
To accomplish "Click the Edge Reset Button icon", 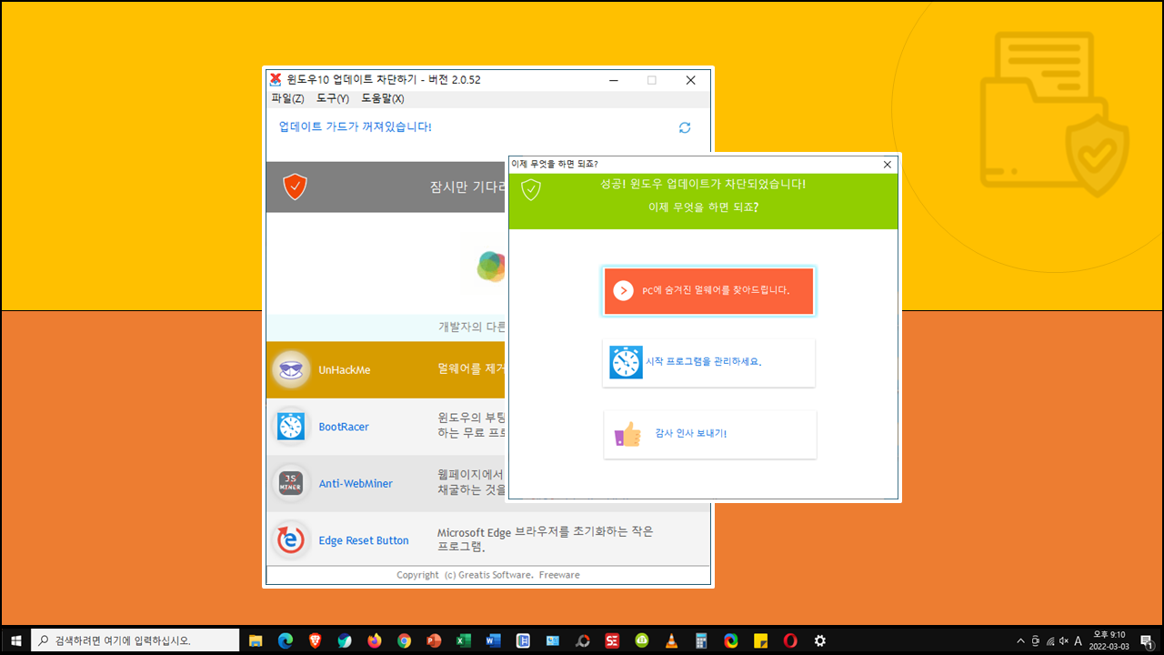I will [291, 540].
